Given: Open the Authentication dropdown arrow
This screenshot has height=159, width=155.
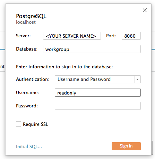Looking at the screenshot, I should (137, 79).
